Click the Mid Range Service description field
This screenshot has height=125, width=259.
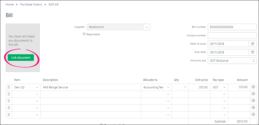point(91,87)
